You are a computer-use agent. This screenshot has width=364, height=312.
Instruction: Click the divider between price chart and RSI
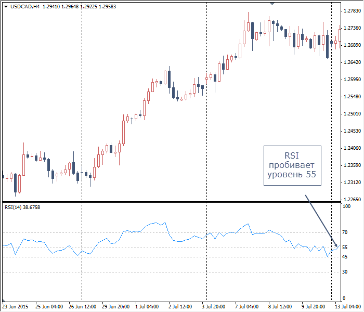click(x=172, y=202)
